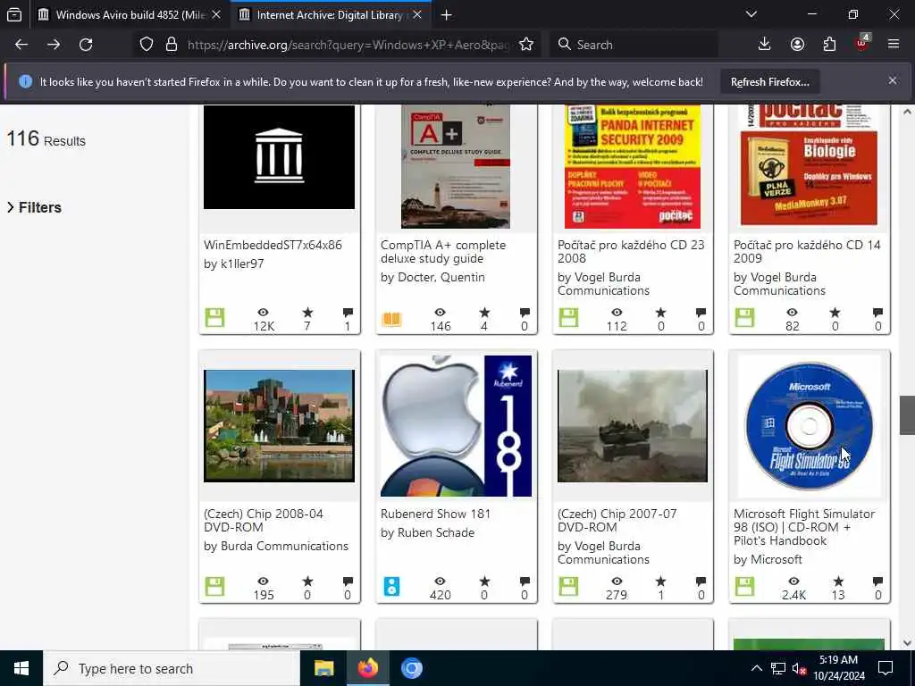Viewport: 915px width, 686px height.
Task: Show hidden system tray icons
Action: click(756, 668)
